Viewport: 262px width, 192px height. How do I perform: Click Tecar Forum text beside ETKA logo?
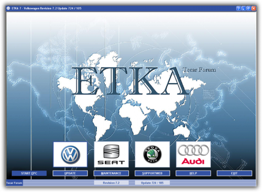click(x=199, y=70)
